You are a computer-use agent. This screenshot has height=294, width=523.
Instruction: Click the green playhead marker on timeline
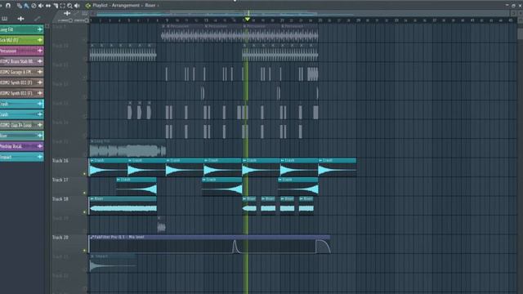[248, 20]
